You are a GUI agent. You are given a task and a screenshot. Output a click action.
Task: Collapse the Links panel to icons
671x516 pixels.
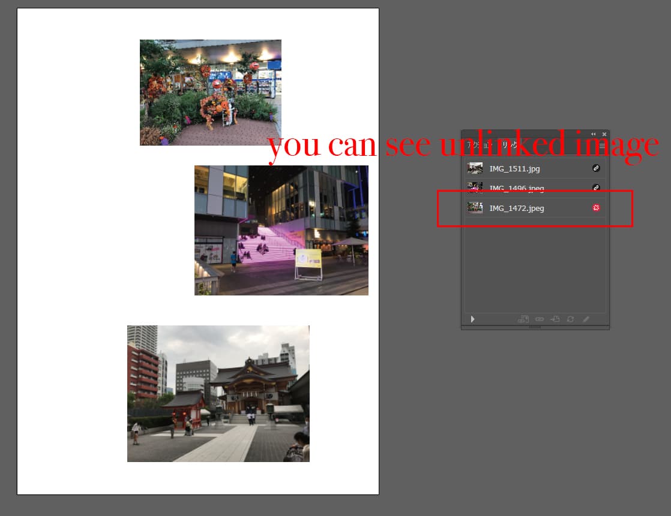click(594, 134)
